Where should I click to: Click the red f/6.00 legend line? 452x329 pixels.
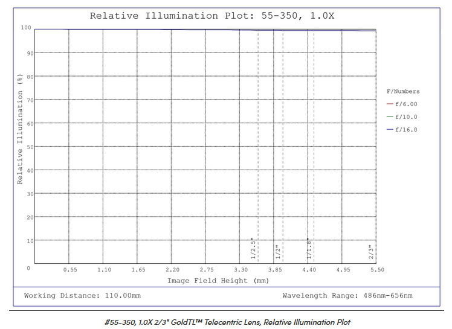(x=390, y=104)
